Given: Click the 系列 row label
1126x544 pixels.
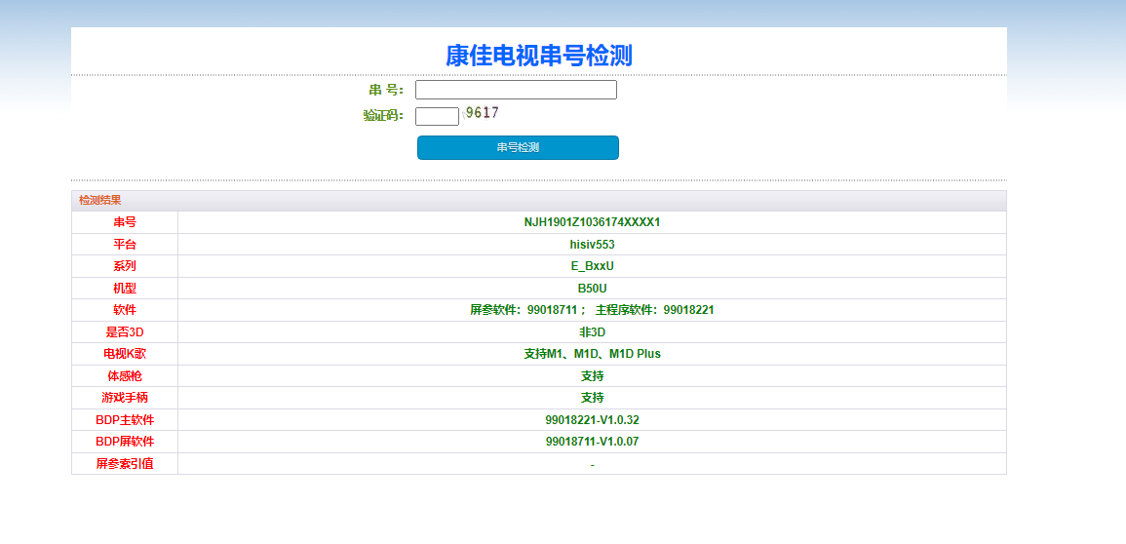Looking at the screenshot, I should (x=124, y=266).
